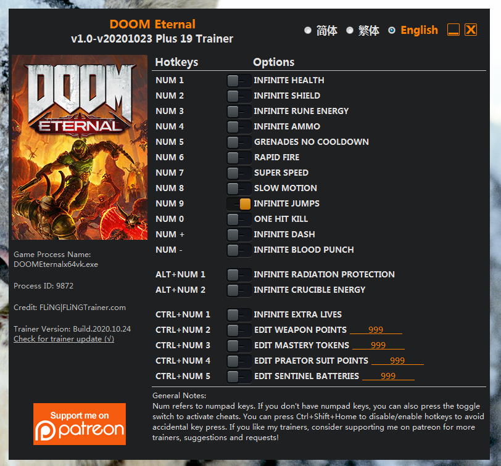The width and height of the screenshot is (501, 466).
Task: Toggle the Infinite Blood Punch switch
Action: click(x=239, y=250)
